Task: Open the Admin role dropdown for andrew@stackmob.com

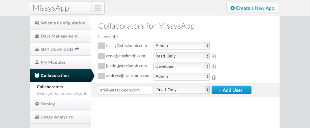Action: click(x=182, y=76)
